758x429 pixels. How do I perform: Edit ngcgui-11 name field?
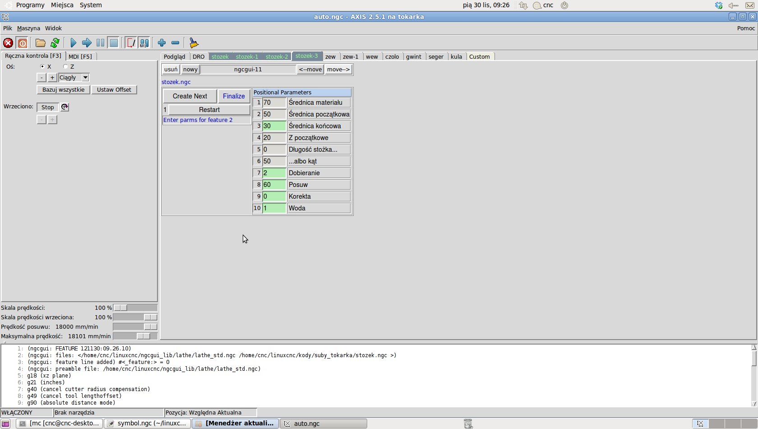pos(248,70)
